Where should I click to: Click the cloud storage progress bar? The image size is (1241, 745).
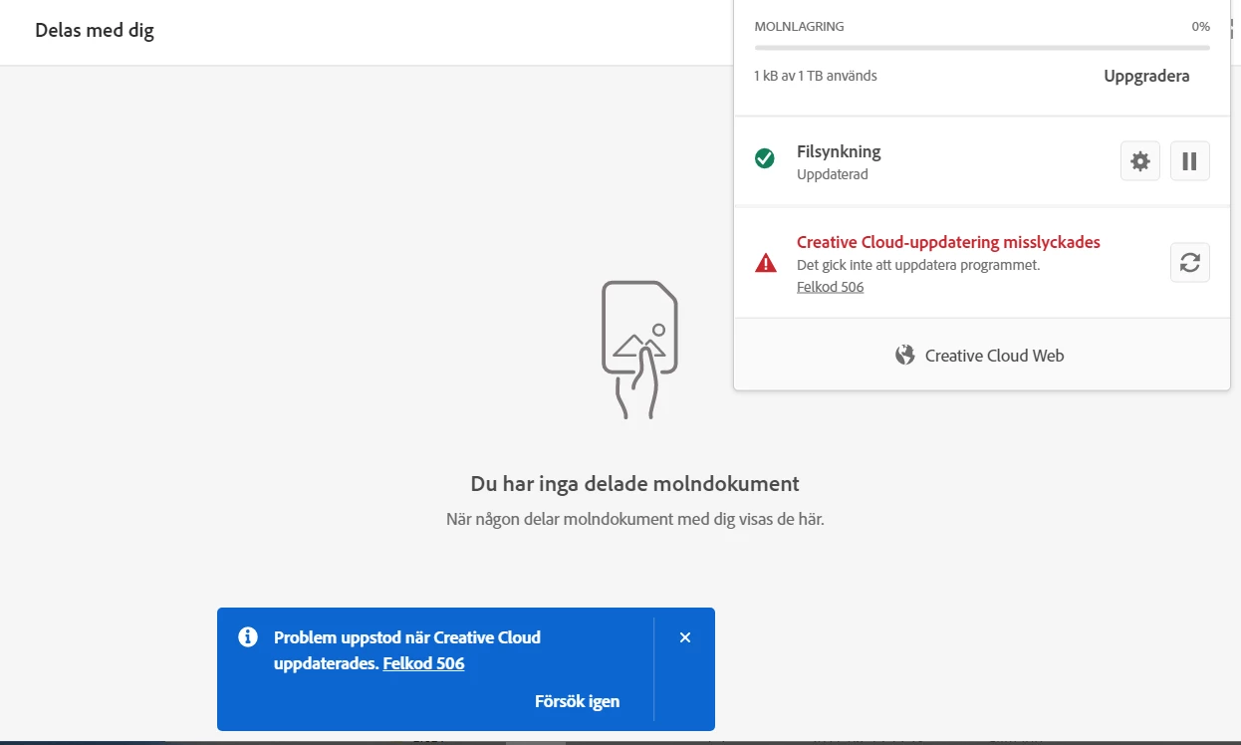tap(982, 47)
